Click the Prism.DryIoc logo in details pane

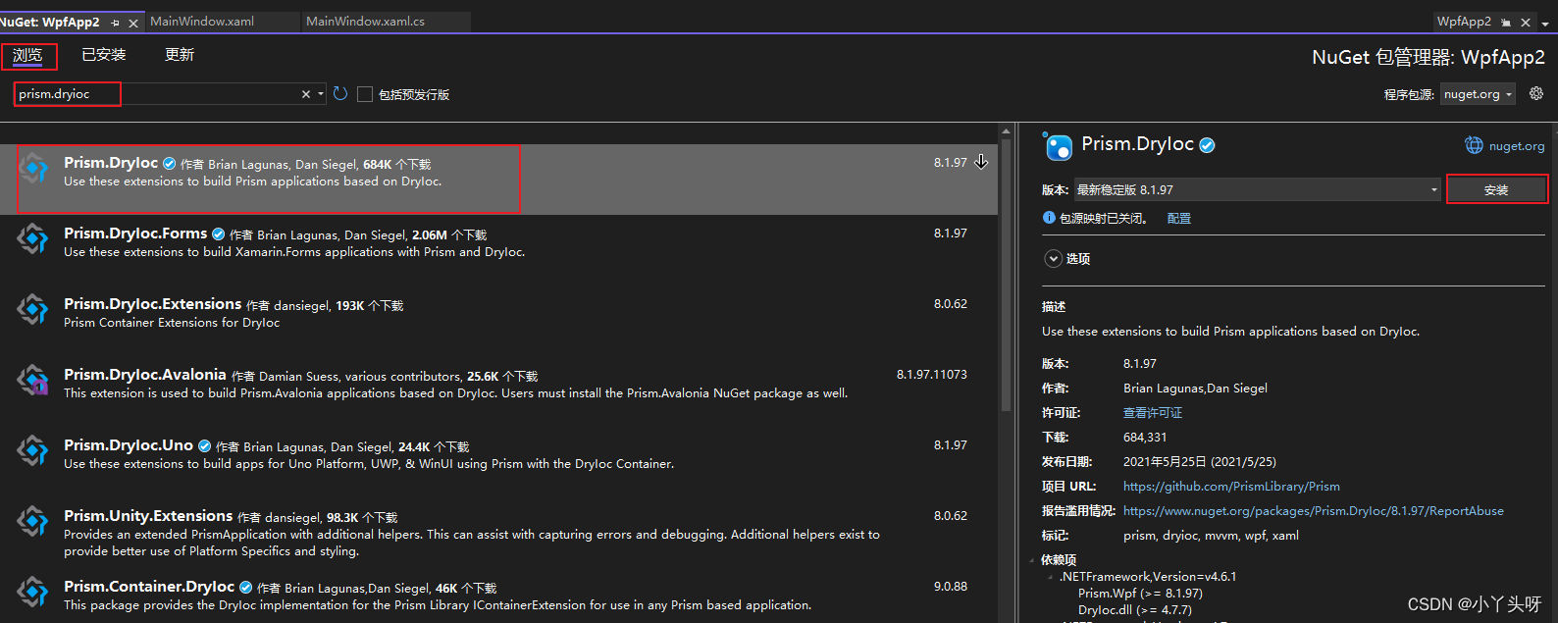[1058, 146]
